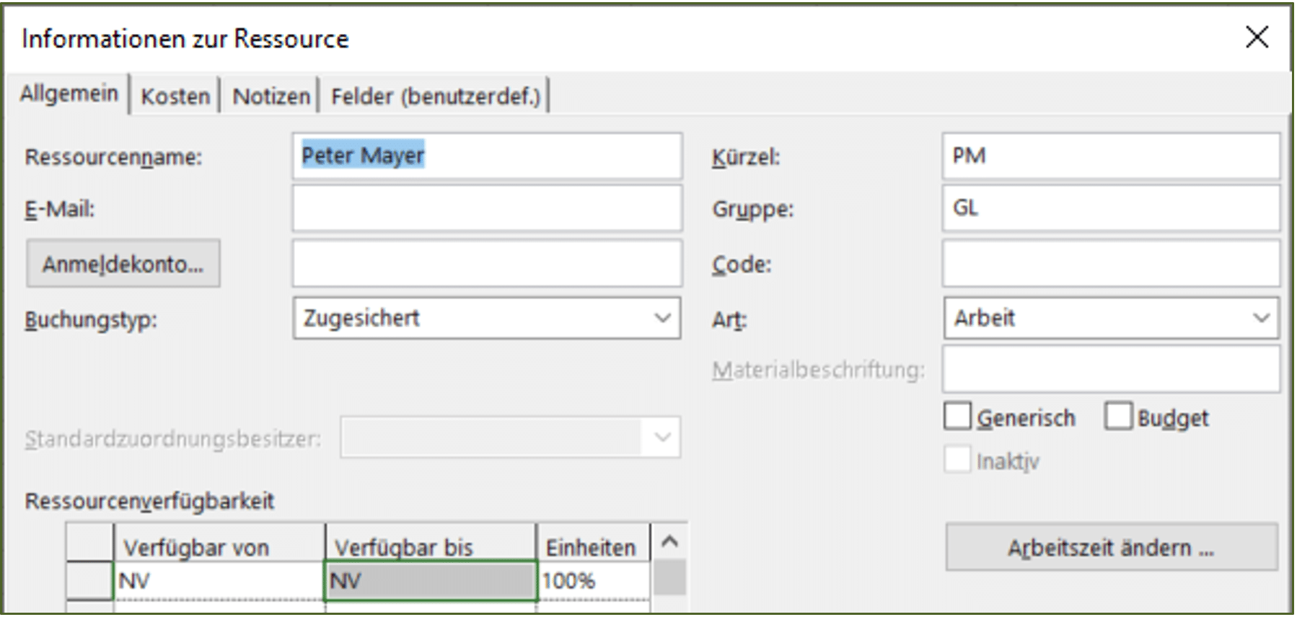Open the Art dropdown showing Arbeit
Screen dimensions: 1297x617
click(x=1111, y=318)
